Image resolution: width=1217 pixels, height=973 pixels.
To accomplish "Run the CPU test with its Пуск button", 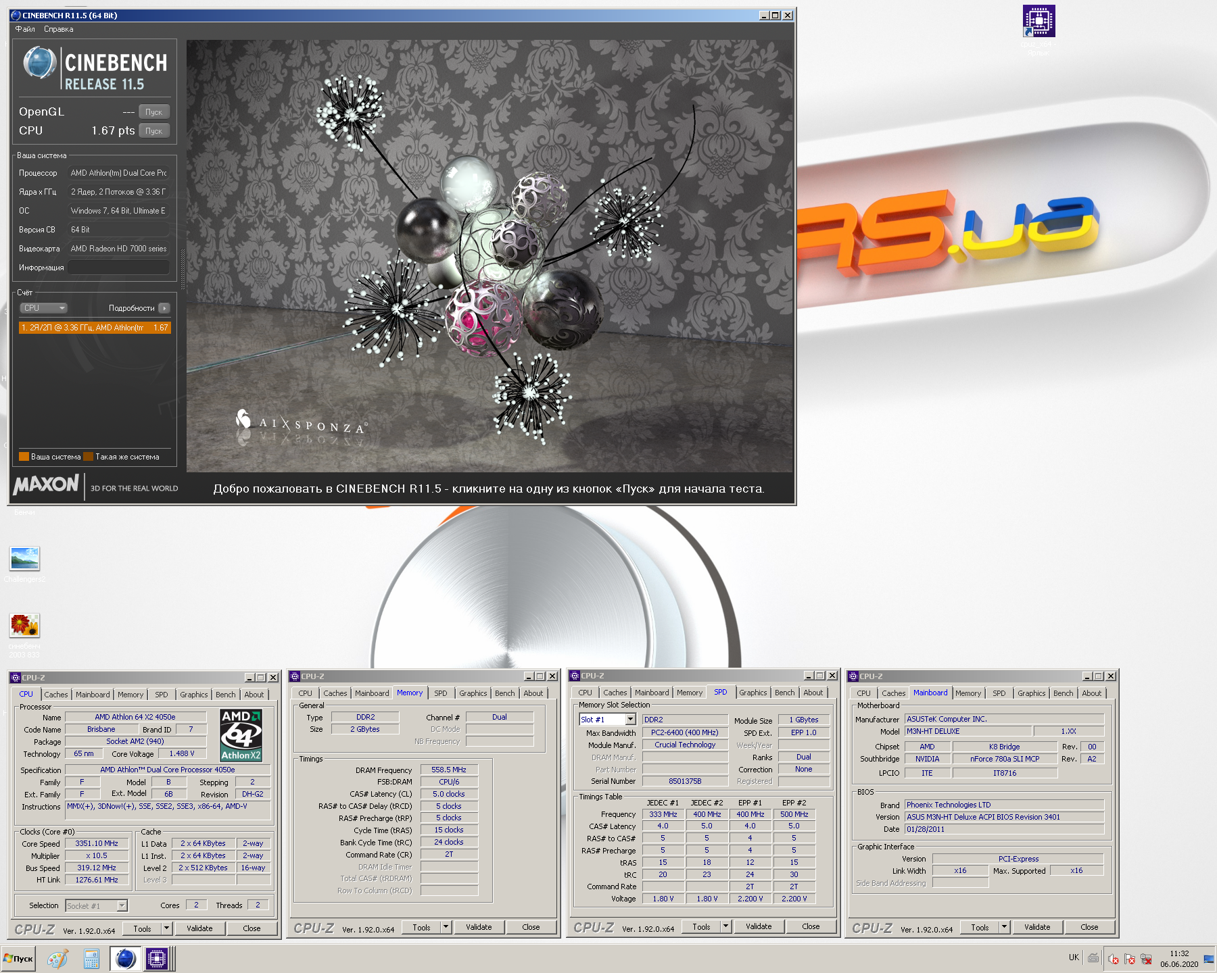I will pos(154,131).
